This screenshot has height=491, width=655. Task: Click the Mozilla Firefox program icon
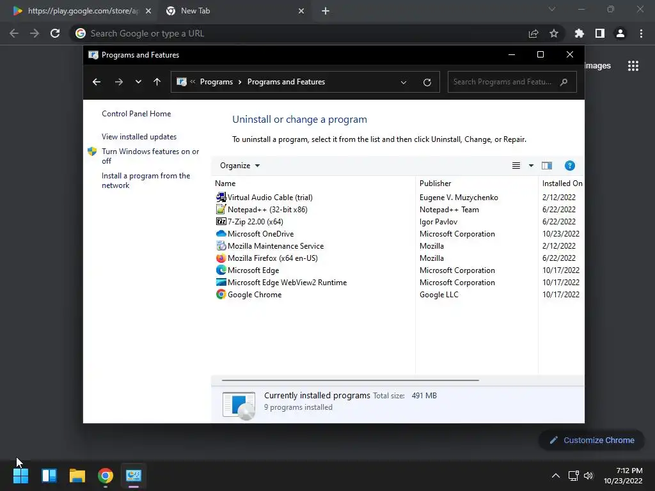click(221, 258)
